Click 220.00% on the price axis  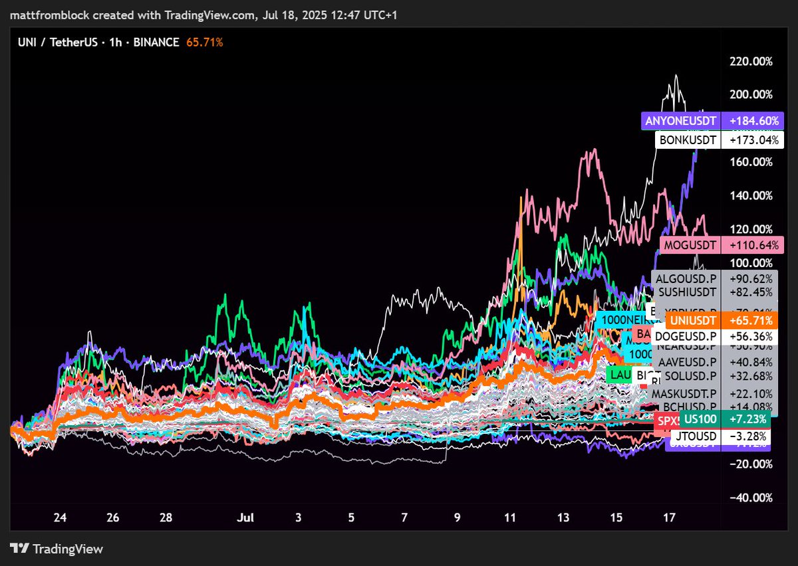click(x=751, y=61)
